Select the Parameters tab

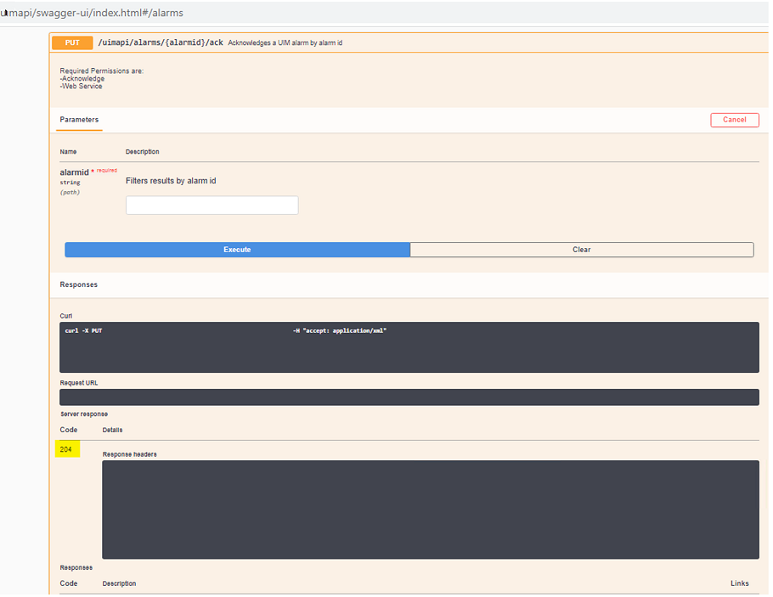click(x=79, y=120)
